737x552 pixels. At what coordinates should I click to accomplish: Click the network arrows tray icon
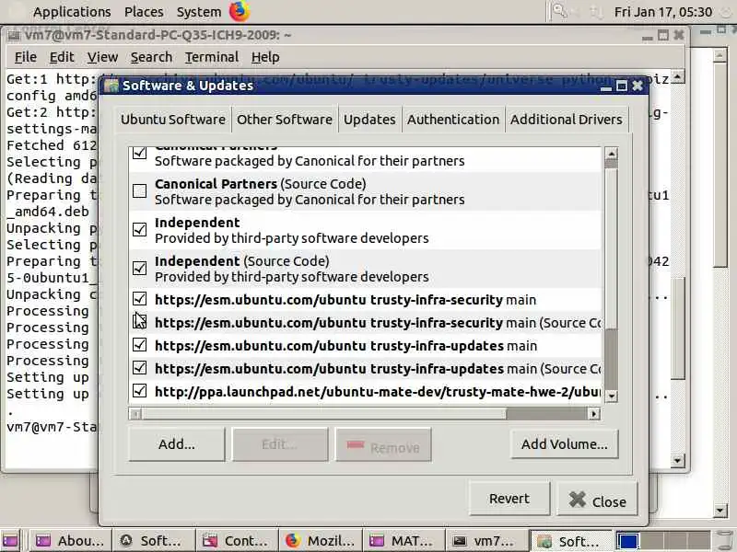[595, 11]
